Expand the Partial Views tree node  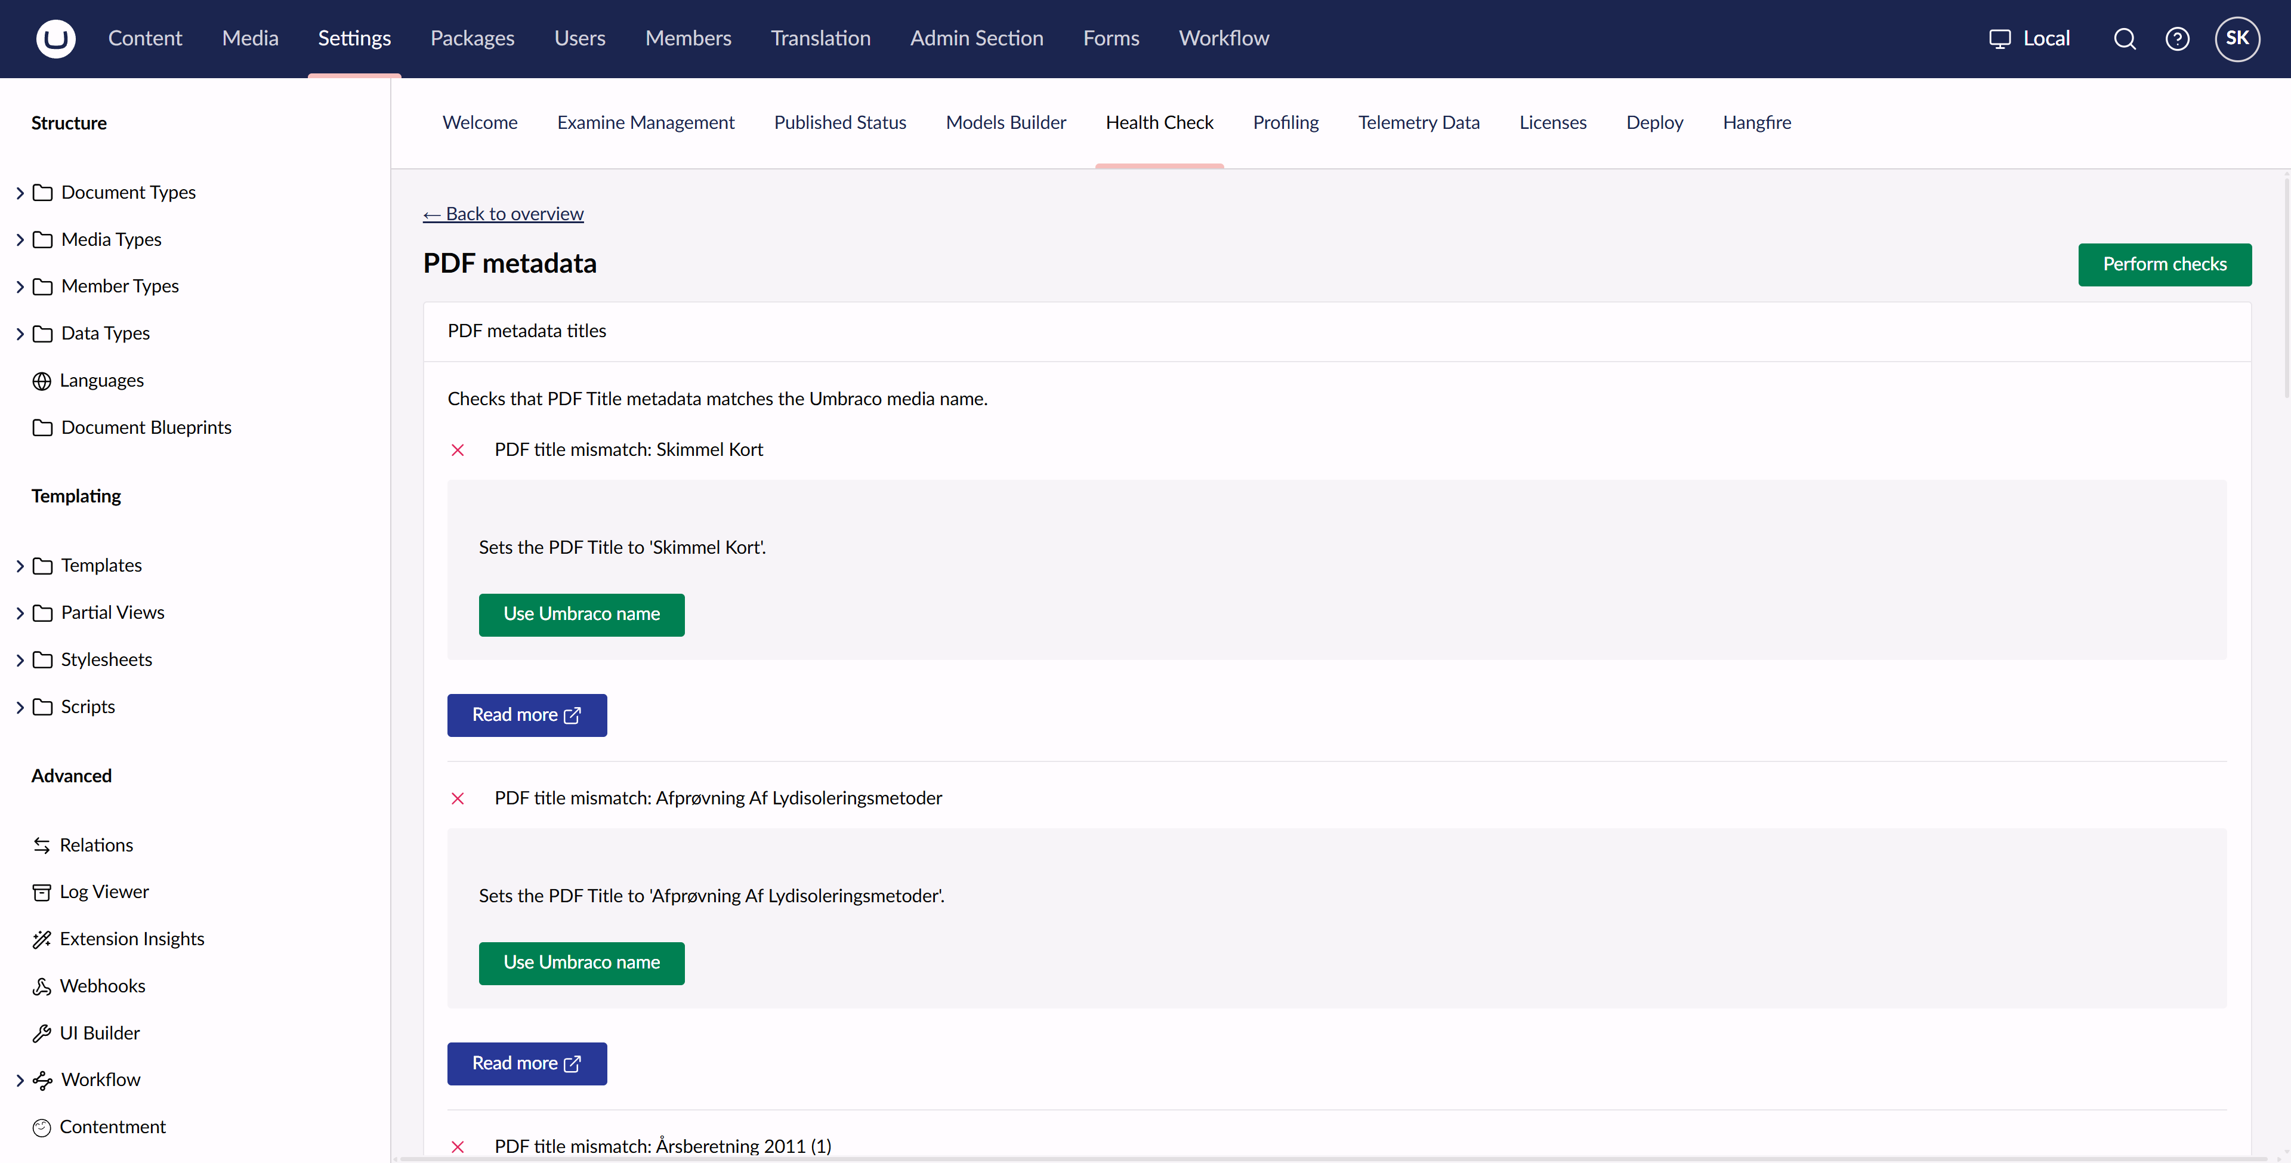coord(20,613)
